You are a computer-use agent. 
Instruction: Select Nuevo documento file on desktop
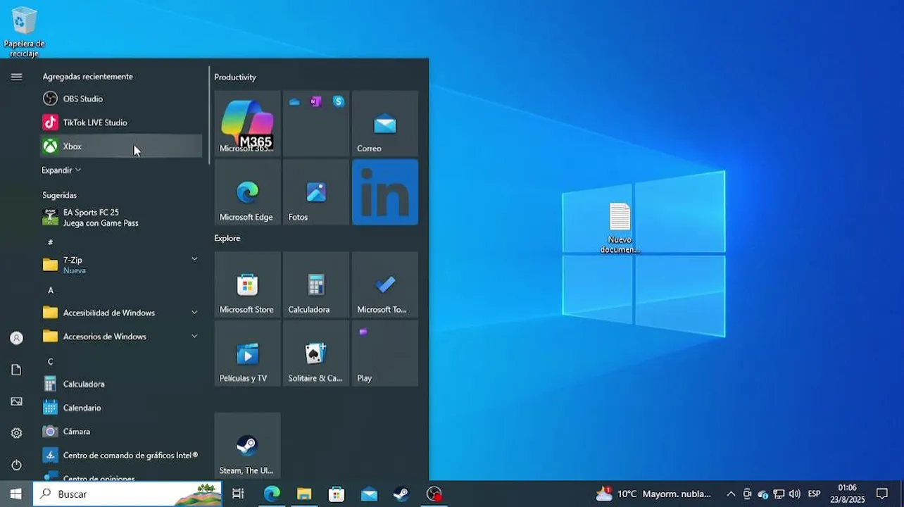coord(620,228)
